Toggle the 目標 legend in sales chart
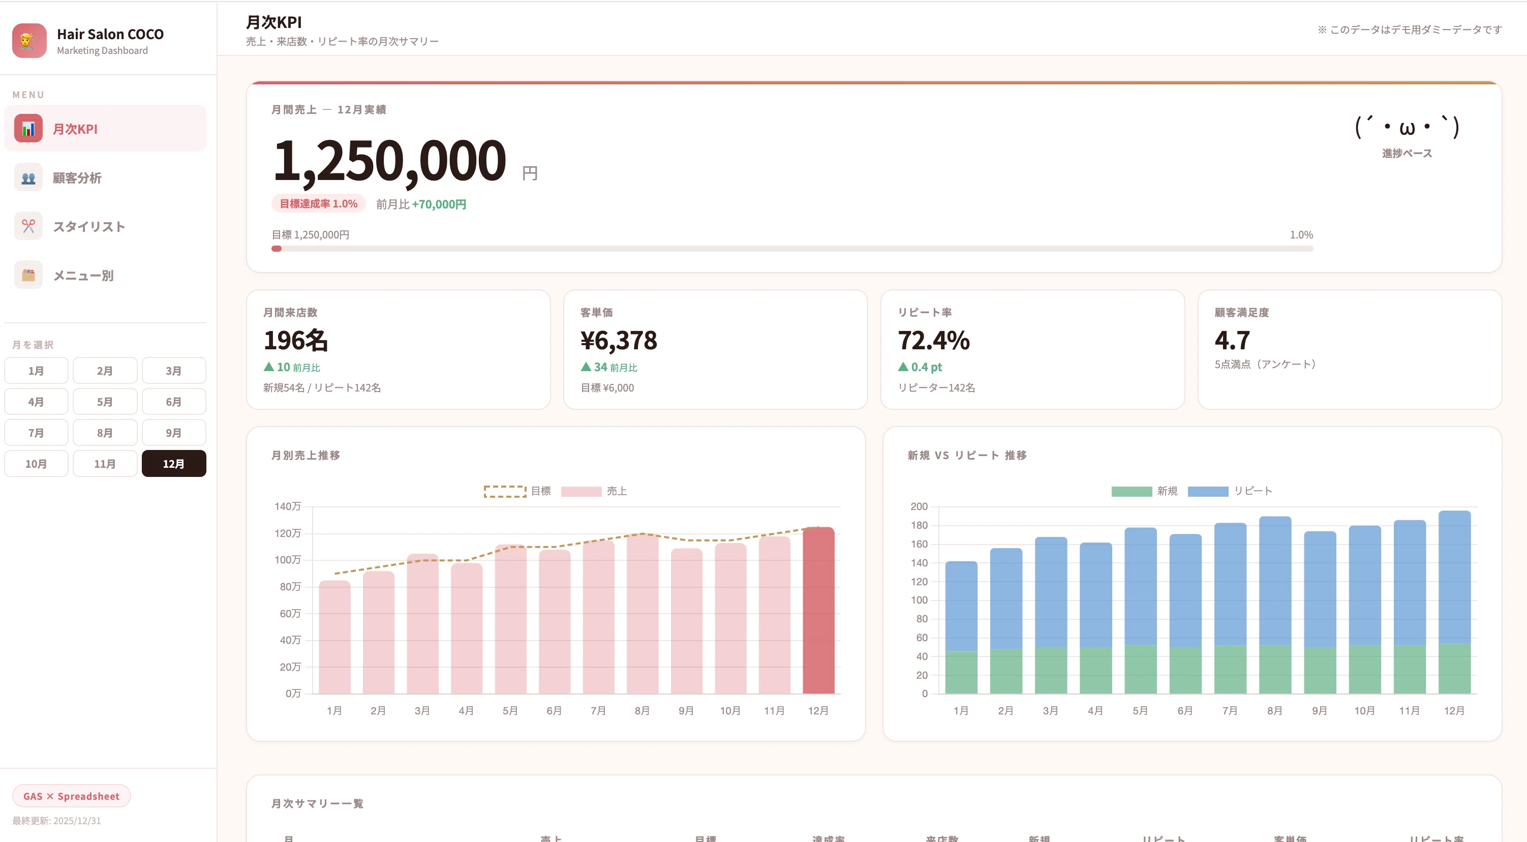Viewport: 1527px width, 842px height. (517, 491)
